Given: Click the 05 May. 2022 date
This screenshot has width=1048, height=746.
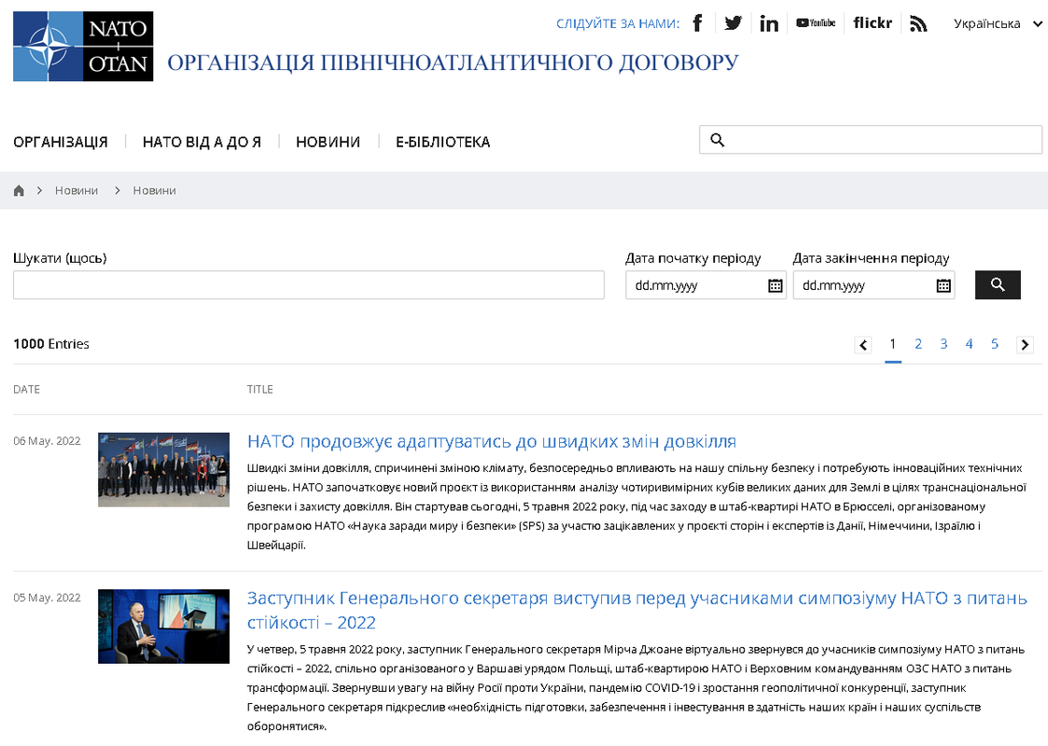Looking at the screenshot, I should pos(47,598).
